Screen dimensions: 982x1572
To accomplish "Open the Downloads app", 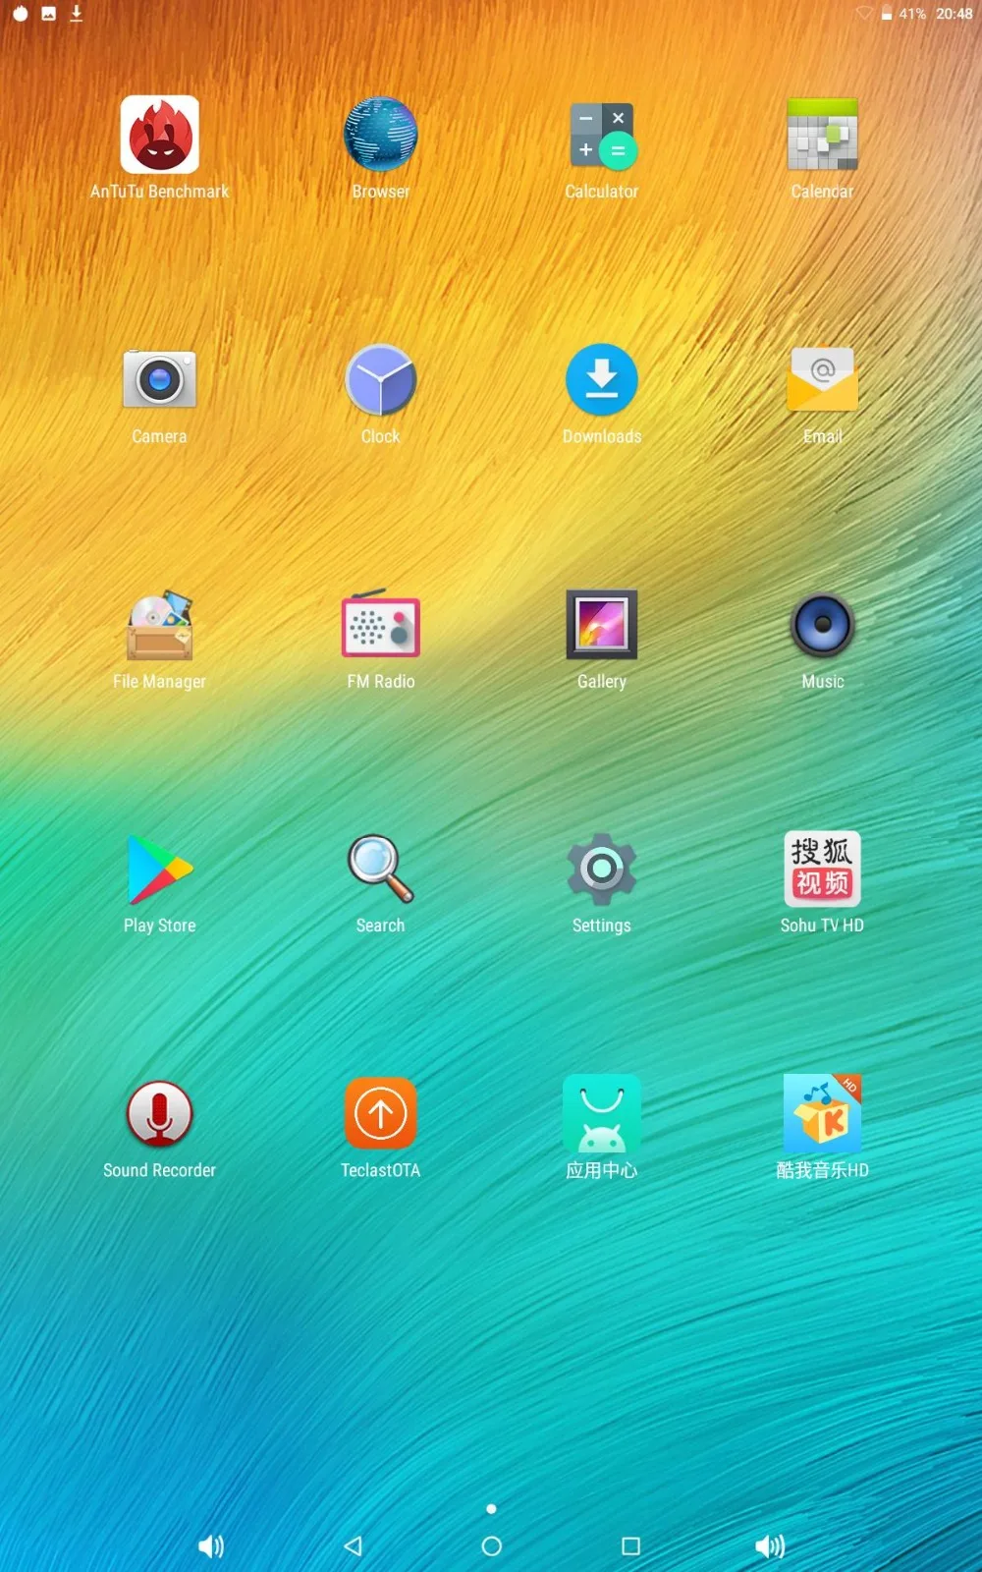I will pos(602,379).
